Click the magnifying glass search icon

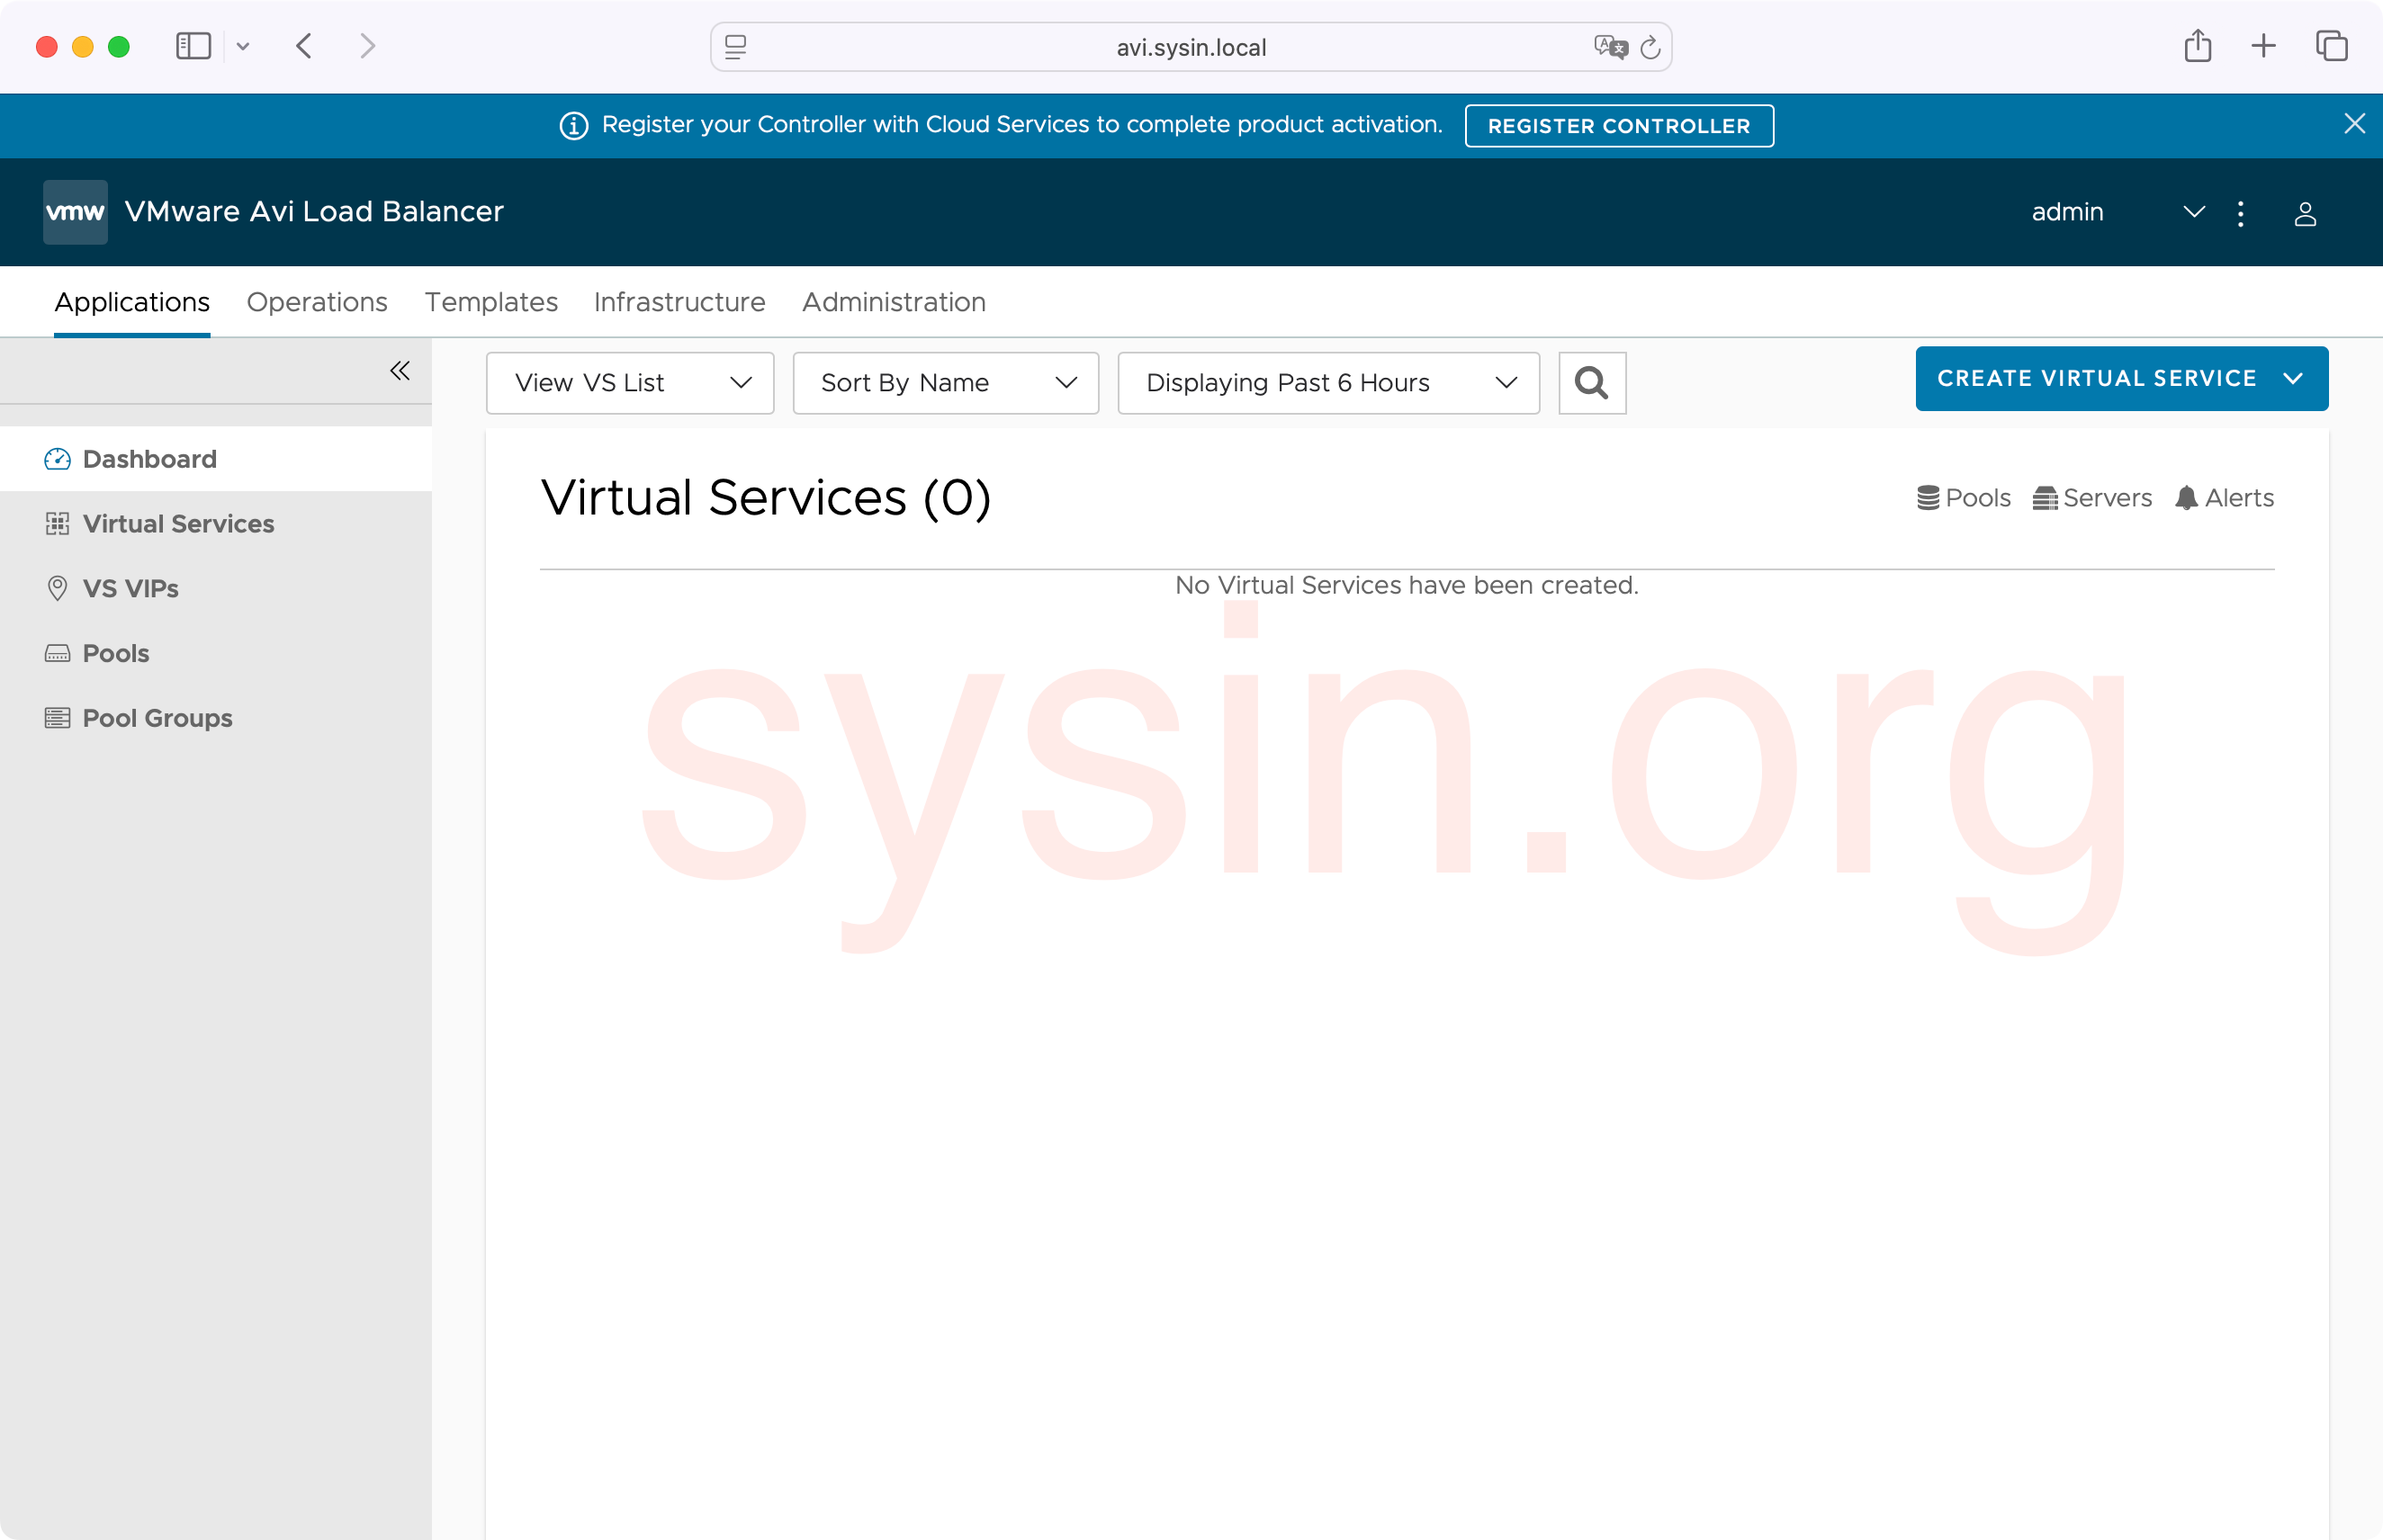point(1592,383)
